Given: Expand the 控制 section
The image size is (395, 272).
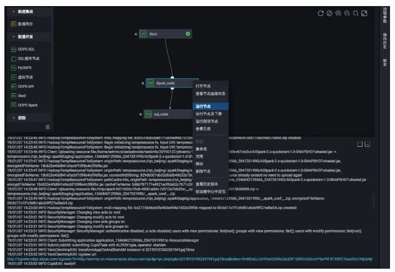Looking at the screenshot, I should pyautogui.click(x=14, y=118).
